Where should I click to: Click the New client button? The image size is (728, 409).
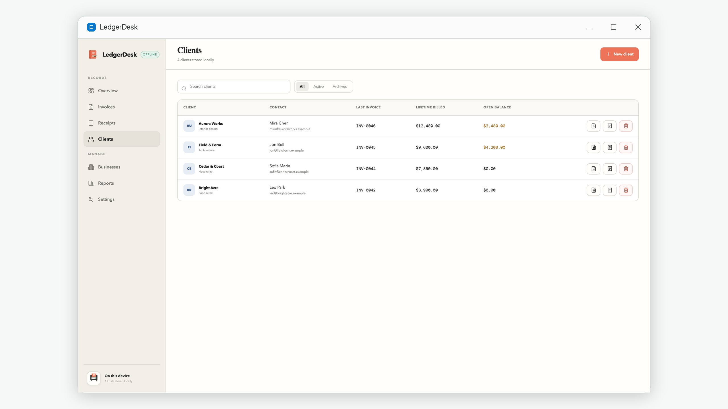pyautogui.click(x=619, y=54)
